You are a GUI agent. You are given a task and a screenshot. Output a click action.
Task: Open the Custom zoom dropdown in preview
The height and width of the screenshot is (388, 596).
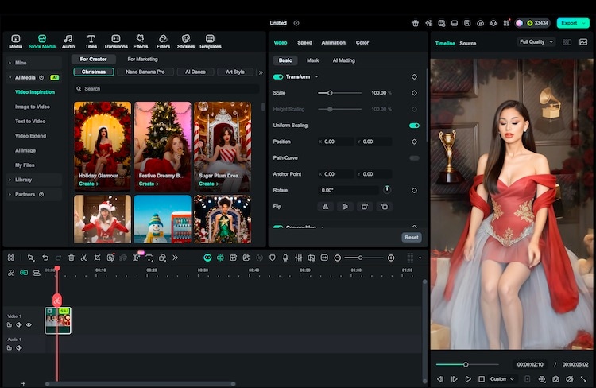click(x=501, y=379)
